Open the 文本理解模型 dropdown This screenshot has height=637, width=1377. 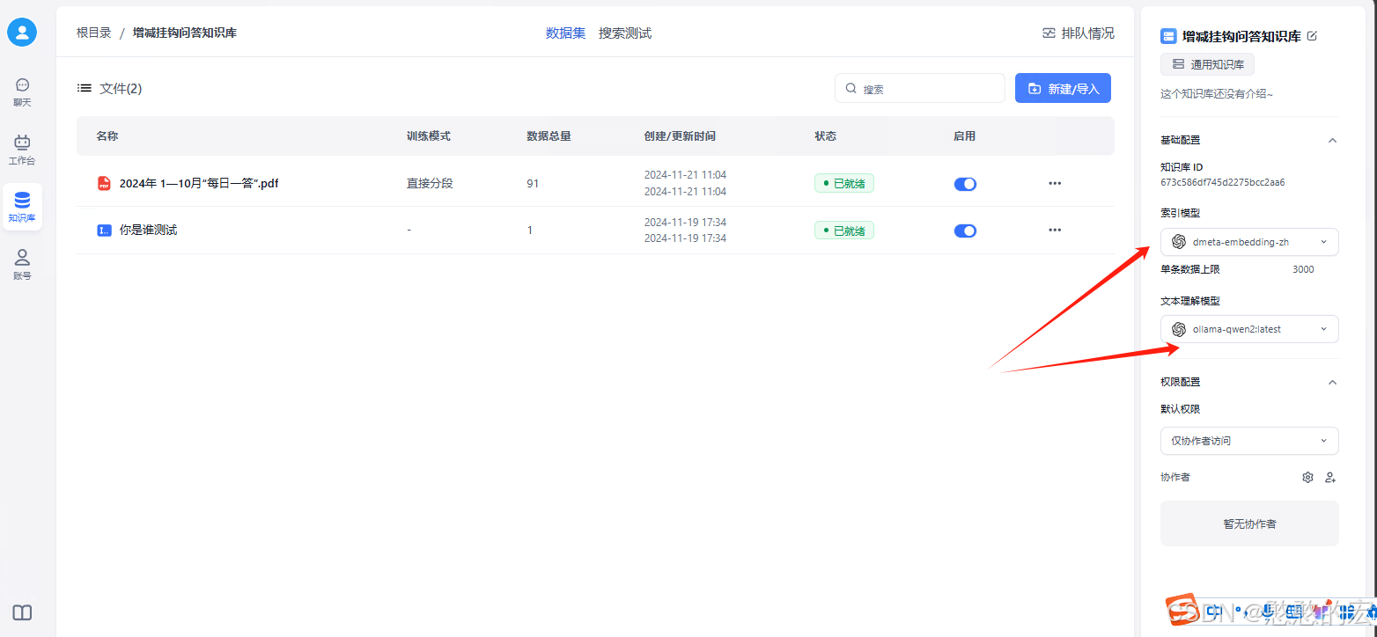1249,328
